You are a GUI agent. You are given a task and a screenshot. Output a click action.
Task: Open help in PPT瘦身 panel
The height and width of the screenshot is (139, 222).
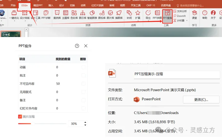[x=77, y=46]
